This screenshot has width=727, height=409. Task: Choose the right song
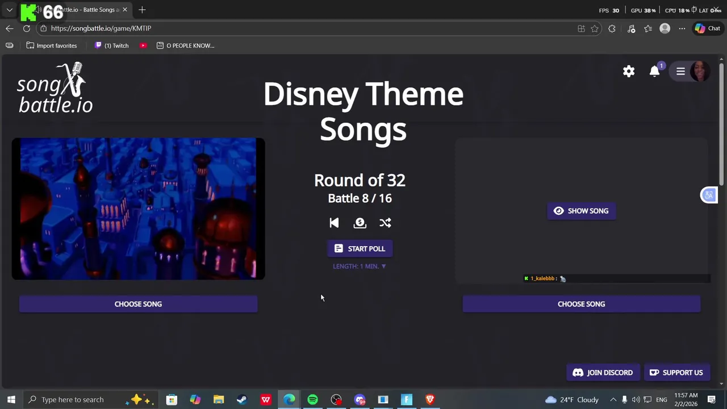click(581, 304)
